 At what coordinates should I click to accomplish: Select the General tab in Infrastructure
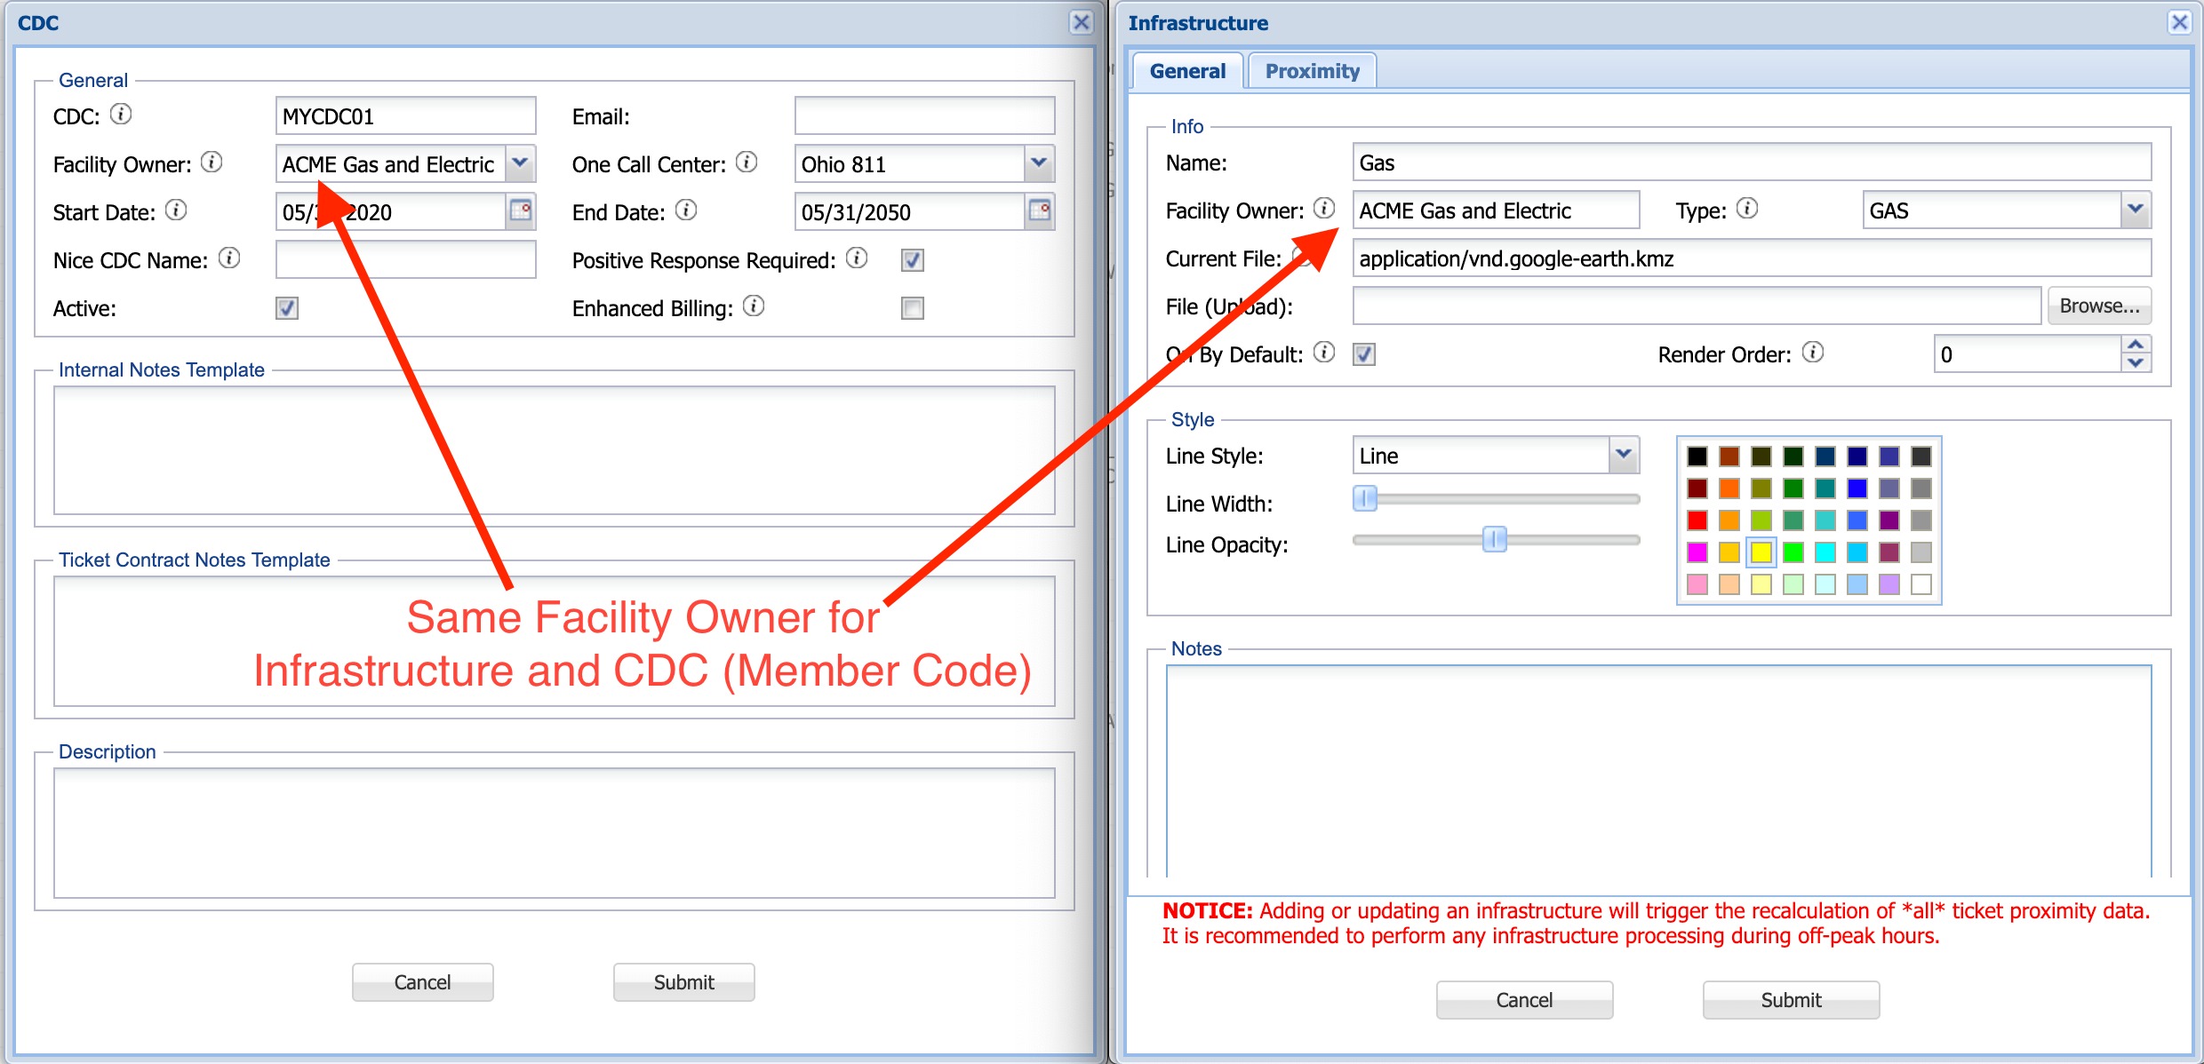(x=1187, y=71)
